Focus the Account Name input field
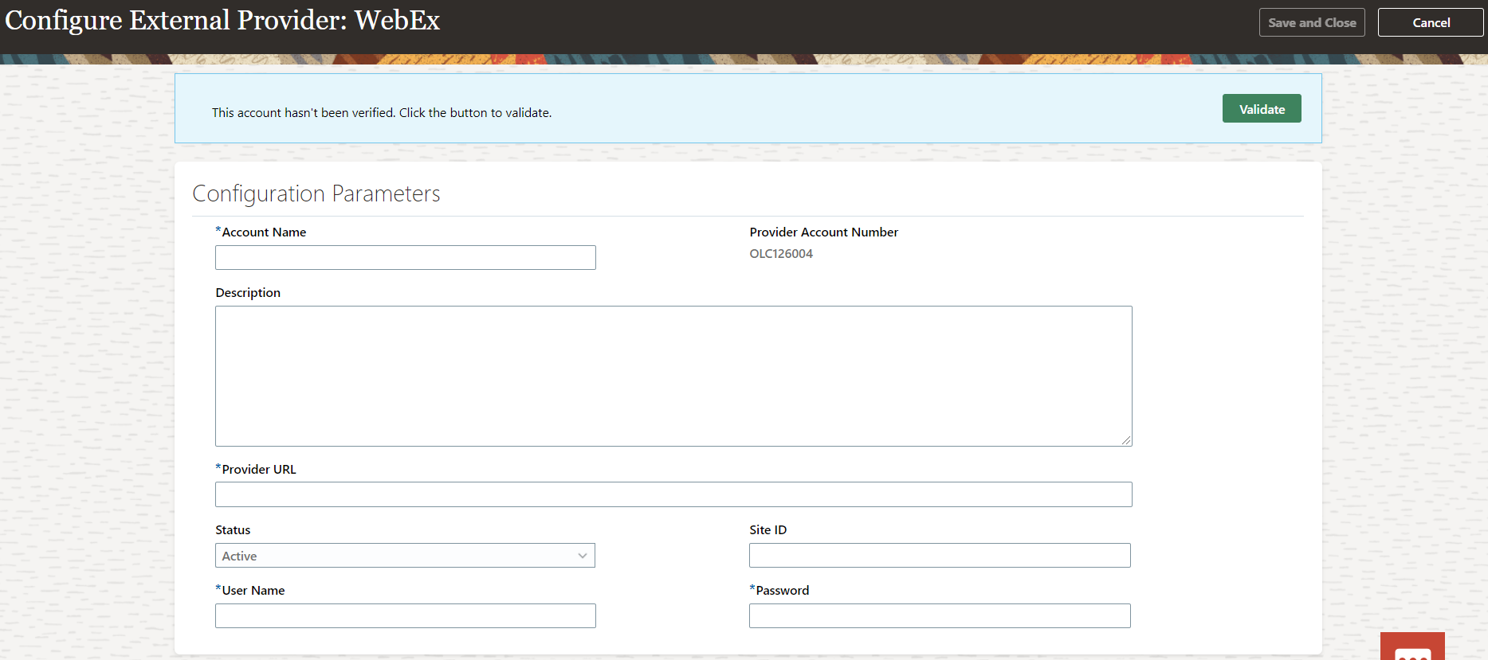The width and height of the screenshot is (1488, 660). tap(406, 257)
